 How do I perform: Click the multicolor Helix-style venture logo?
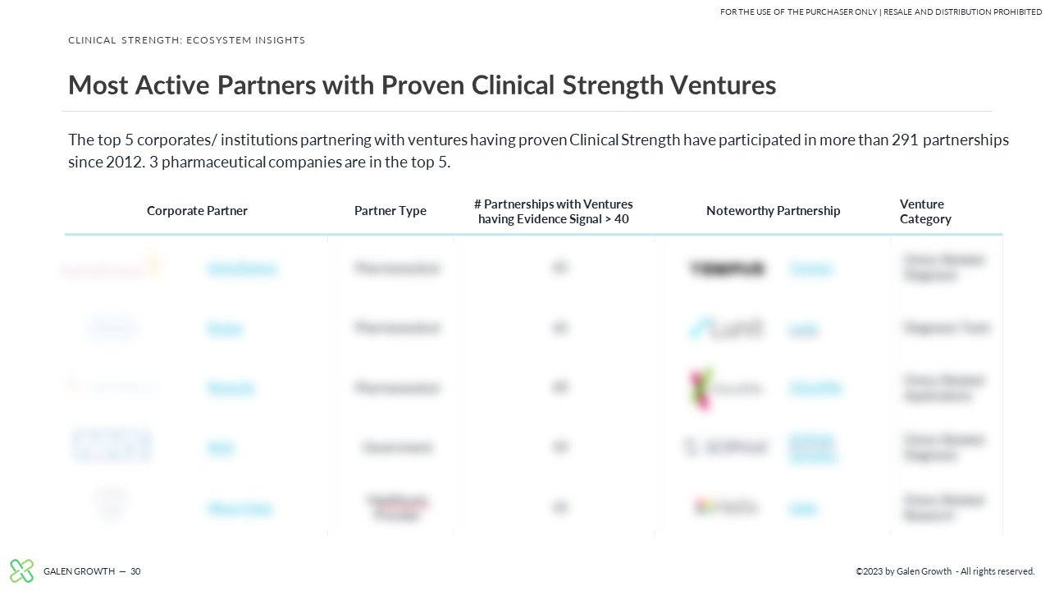(726, 507)
